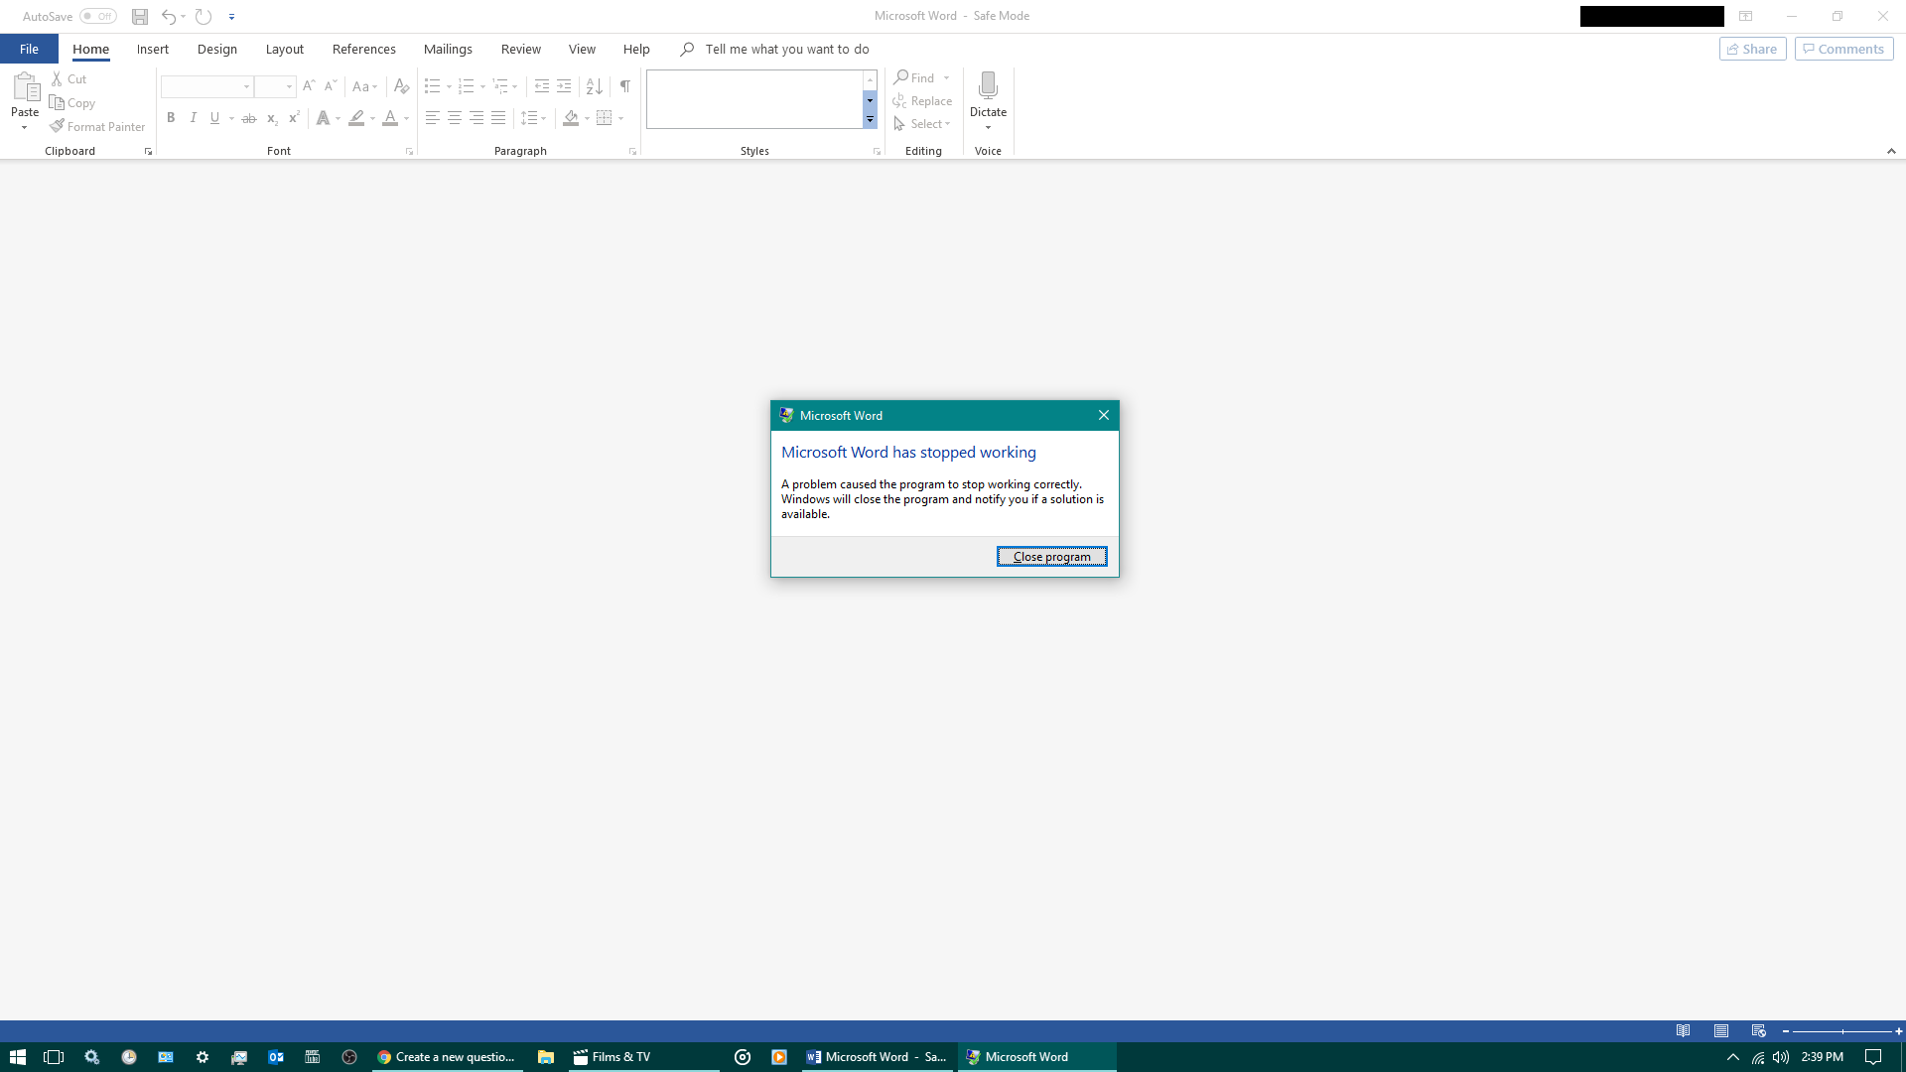Open the font name dropdown

click(246, 86)
